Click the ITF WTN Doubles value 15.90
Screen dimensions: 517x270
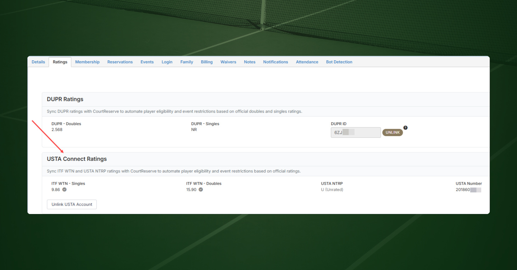192,190
